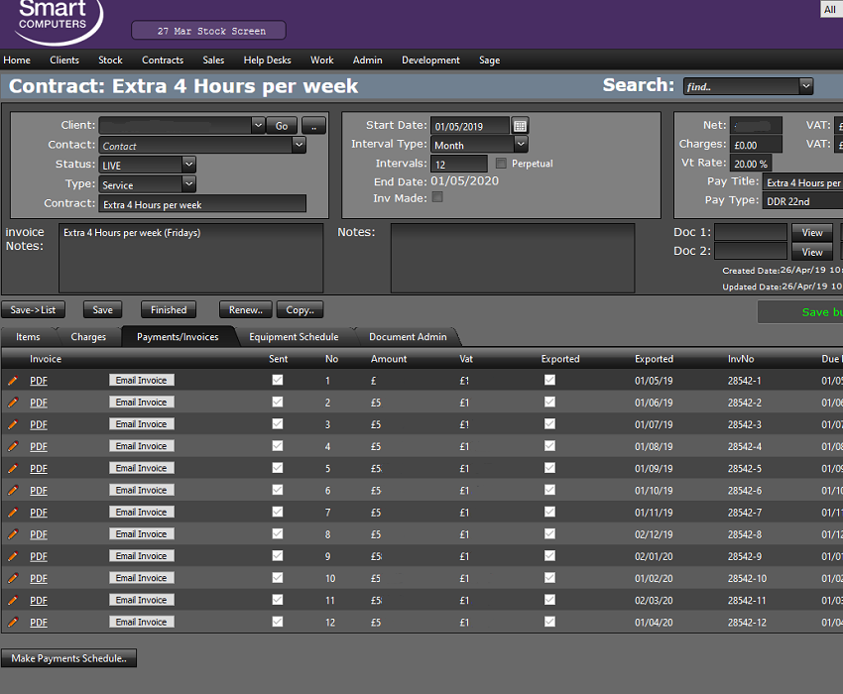Screen dimensions: 843x694
Task: Click the Email Invoice button for invoice 3
Action: 141,424
